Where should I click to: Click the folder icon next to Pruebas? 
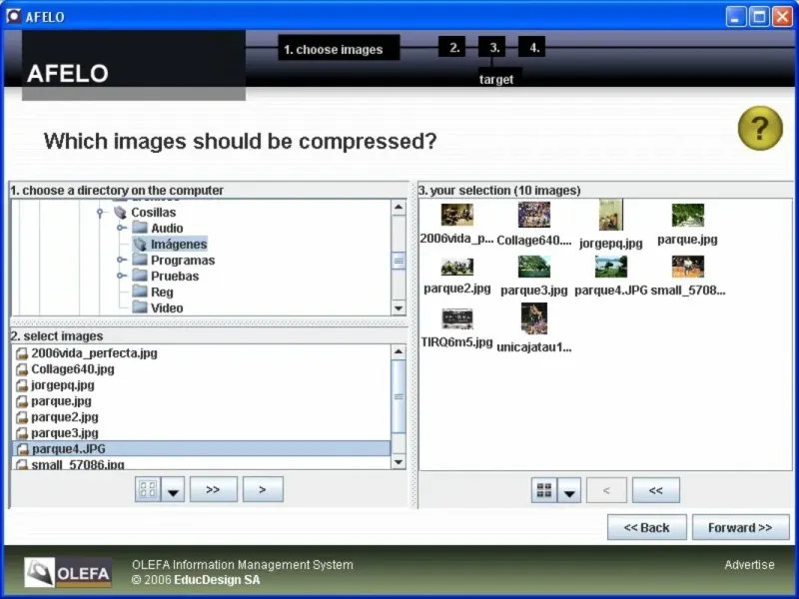coord(140,276)
